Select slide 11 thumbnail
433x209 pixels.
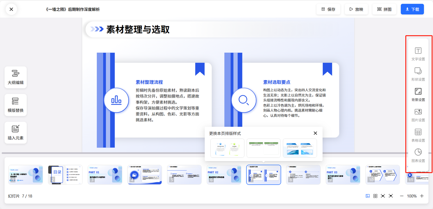pos(416,175)
